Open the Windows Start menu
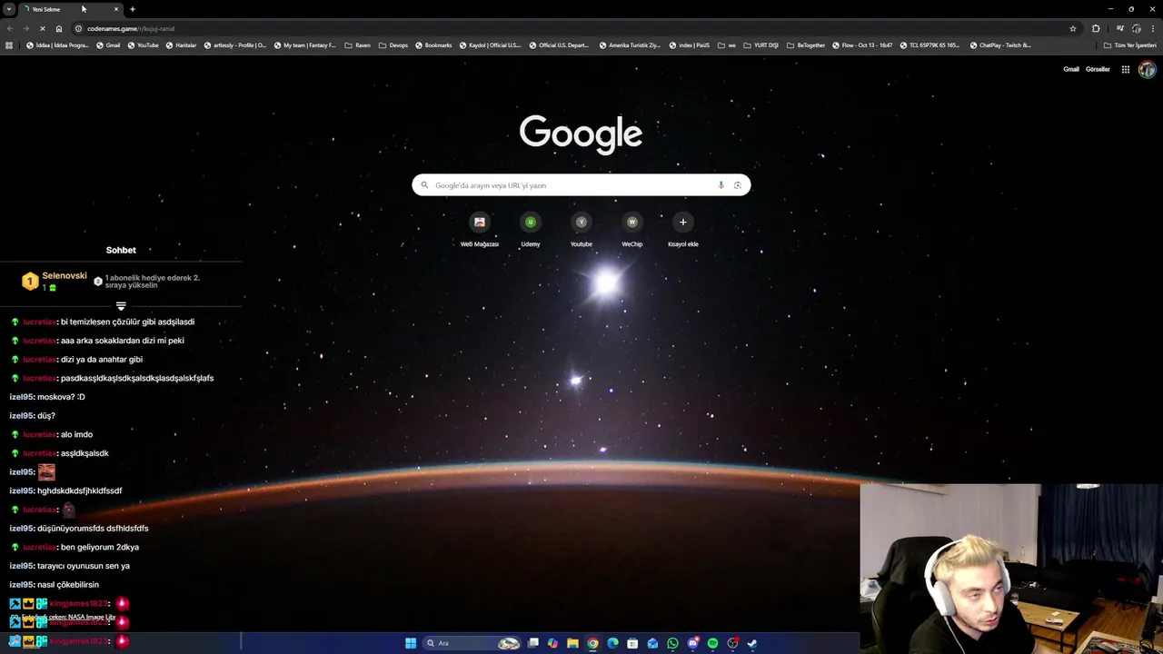Image resolution: width=1163 pixels, height=654 pixels. 411,643
